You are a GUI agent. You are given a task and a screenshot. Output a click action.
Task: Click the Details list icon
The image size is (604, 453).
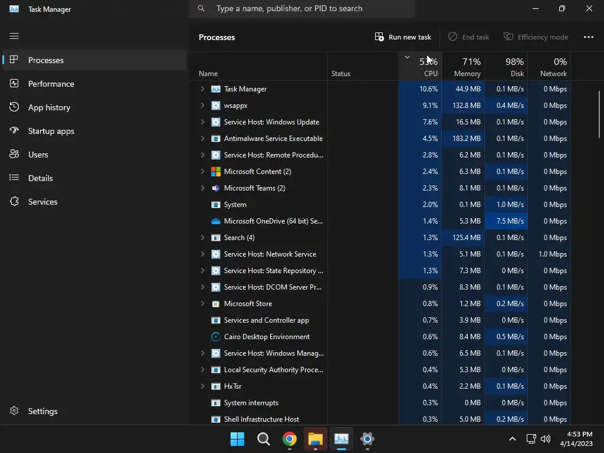coord(14,178)
